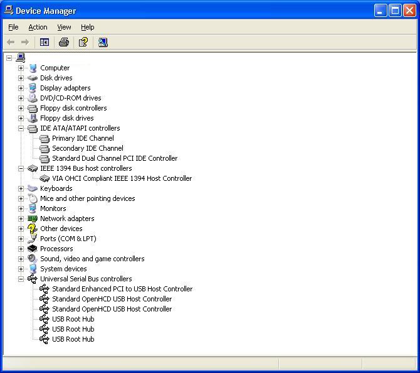420x373 pixels.
Task: Click the Ports (COM & LPT) icon
Action: point(33,239)
